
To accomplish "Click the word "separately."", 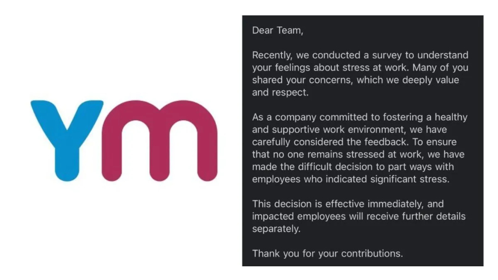I will point(276,229).
